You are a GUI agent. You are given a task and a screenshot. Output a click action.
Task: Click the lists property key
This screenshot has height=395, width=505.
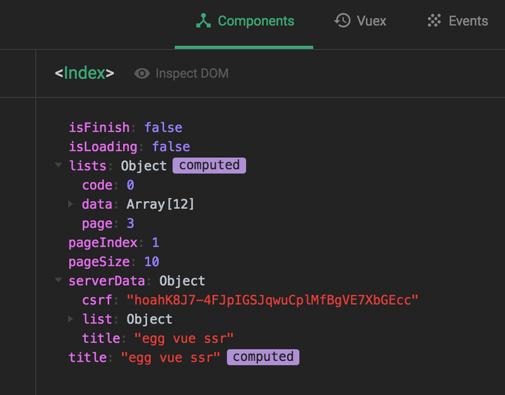click(87, 166)
